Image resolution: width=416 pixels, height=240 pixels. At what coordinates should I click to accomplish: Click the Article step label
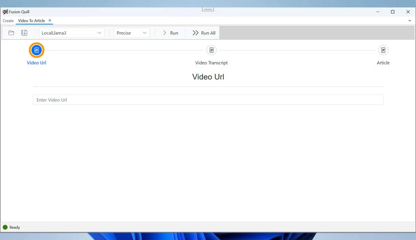383,62
